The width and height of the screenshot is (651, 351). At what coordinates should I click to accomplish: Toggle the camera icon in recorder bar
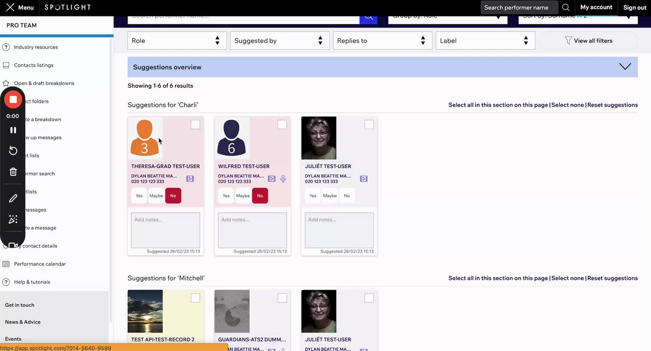click(x=13, y=245)
